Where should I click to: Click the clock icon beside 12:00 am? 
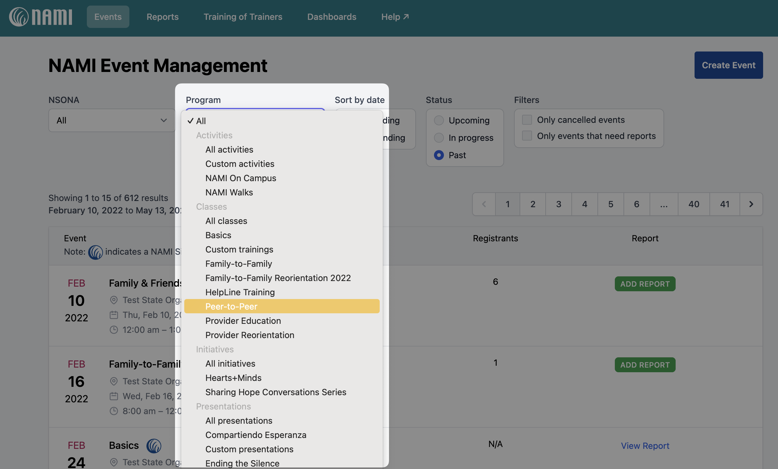[x=114, y=330]
